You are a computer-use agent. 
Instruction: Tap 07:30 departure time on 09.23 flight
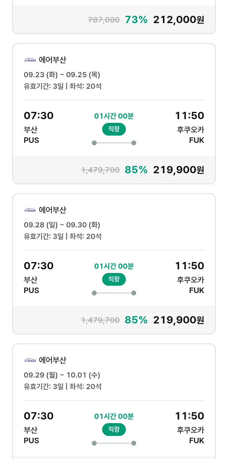pos(39,116)
